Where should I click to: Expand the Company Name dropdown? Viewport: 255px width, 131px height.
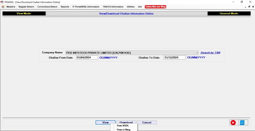[197, 53]
